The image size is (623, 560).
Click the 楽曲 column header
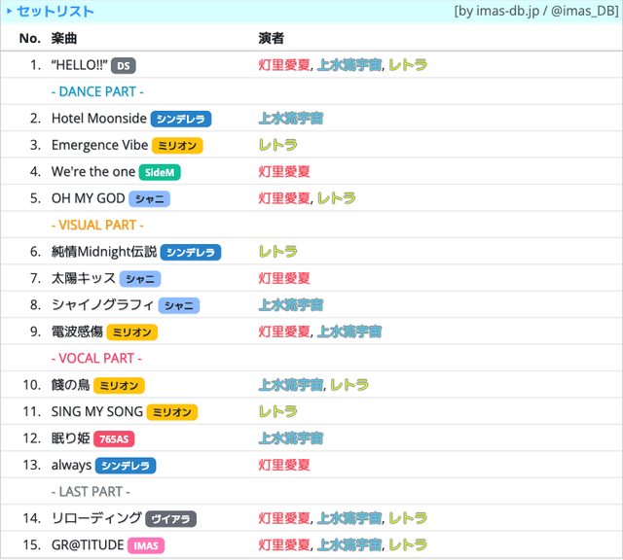click(64, 38)
